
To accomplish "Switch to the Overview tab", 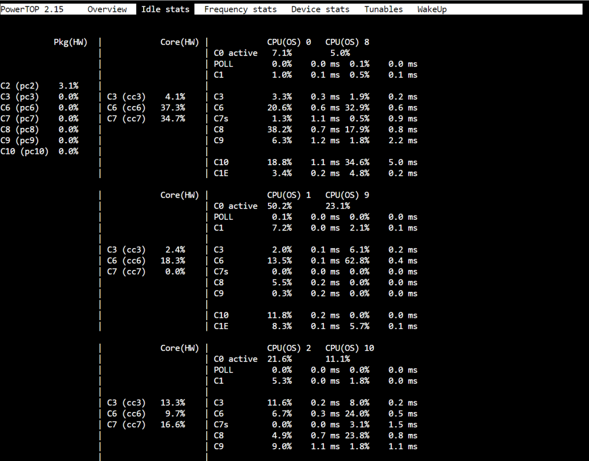I will tap(107, 9).
